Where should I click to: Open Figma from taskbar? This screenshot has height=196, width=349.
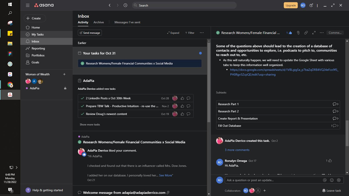click(x=10, y=54)
